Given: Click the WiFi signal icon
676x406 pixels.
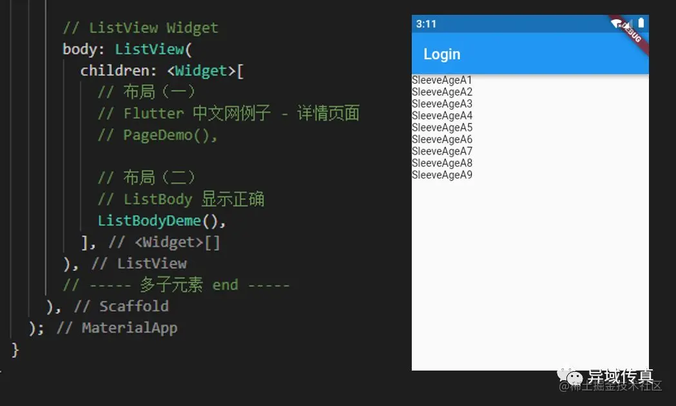Looking at the screenshot, I should point(617,23).
